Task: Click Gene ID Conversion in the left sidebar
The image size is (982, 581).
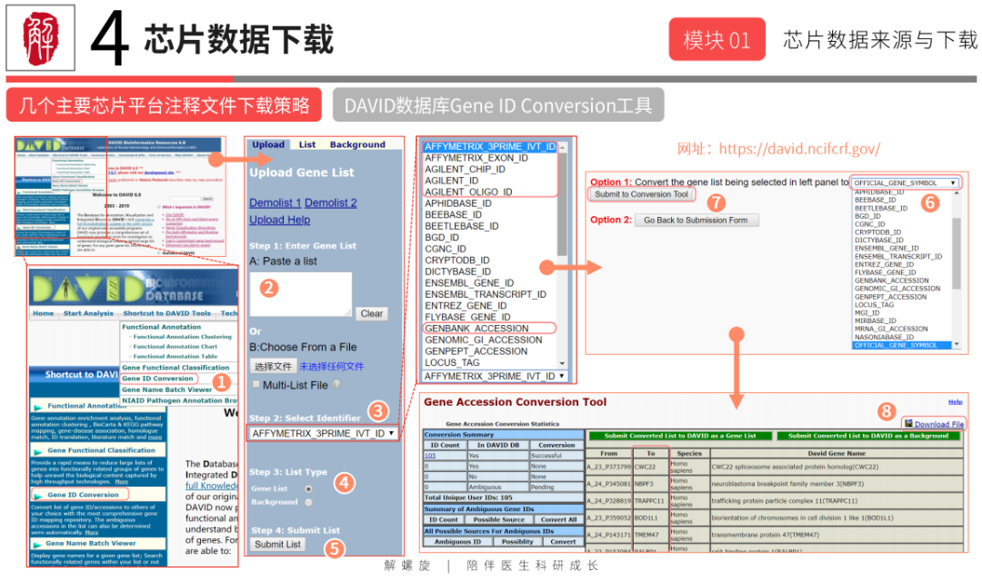Action: coord(83,494)
